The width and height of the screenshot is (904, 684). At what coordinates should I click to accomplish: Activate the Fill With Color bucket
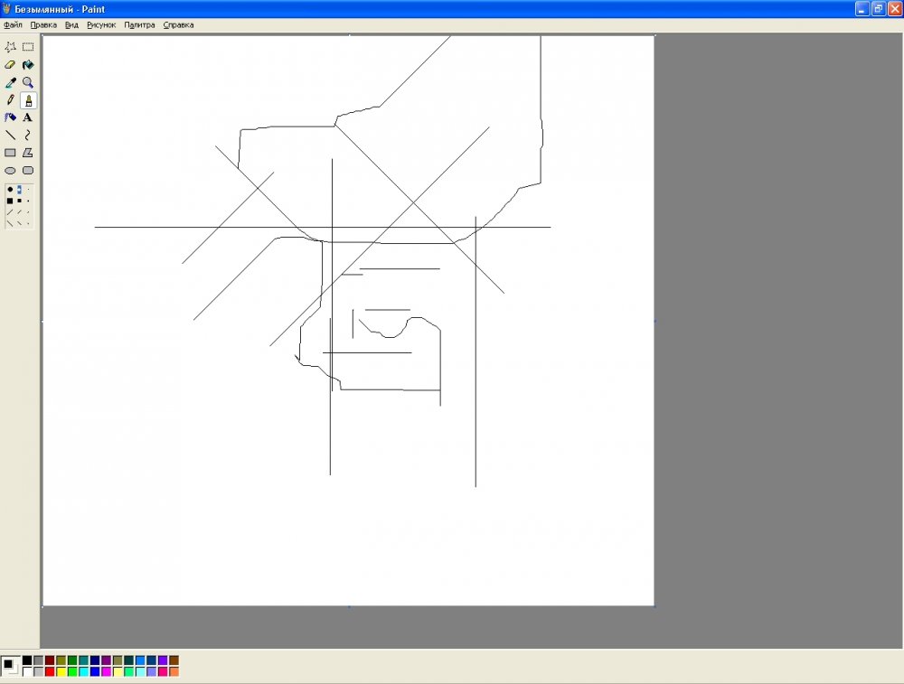pos(28,65)
